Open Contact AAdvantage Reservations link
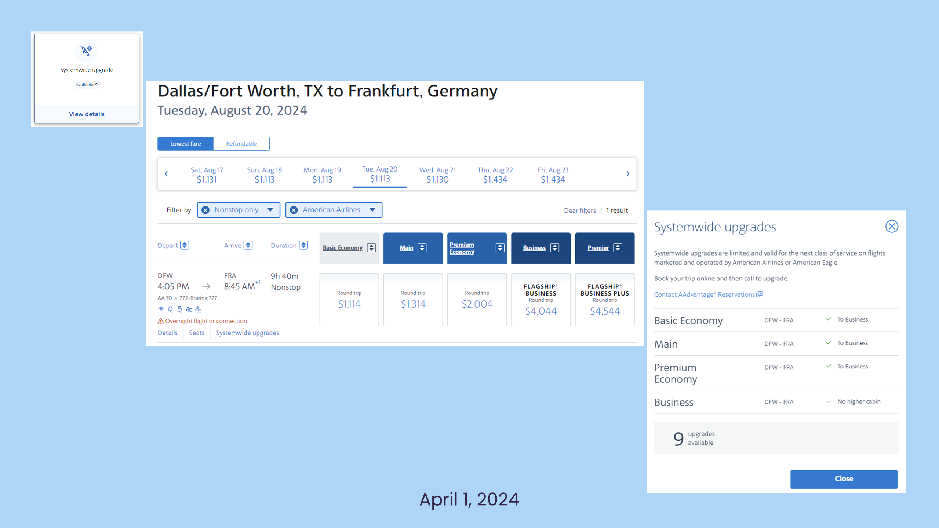Image resolution: width=939 pixels, height=528 pixels. (x=705, y=294)
